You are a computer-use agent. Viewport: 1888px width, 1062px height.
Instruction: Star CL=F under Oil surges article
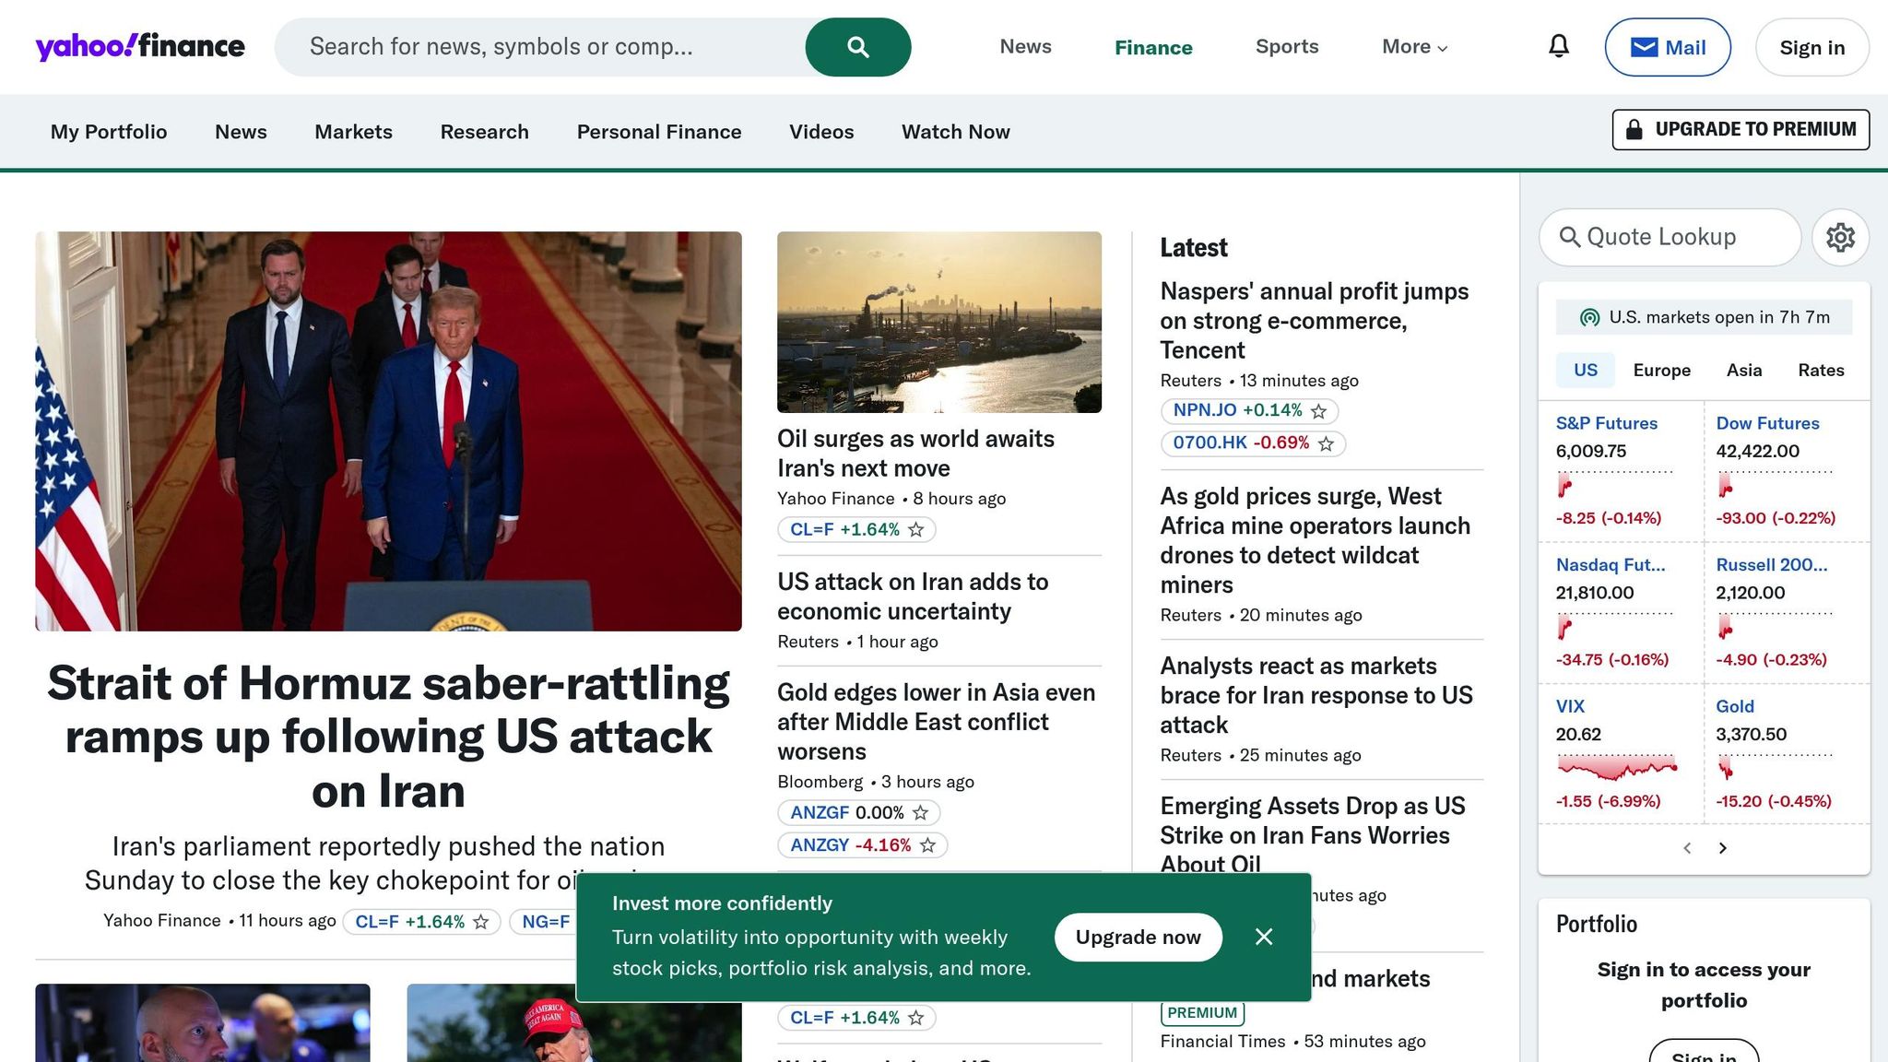(x=915, y=529)
